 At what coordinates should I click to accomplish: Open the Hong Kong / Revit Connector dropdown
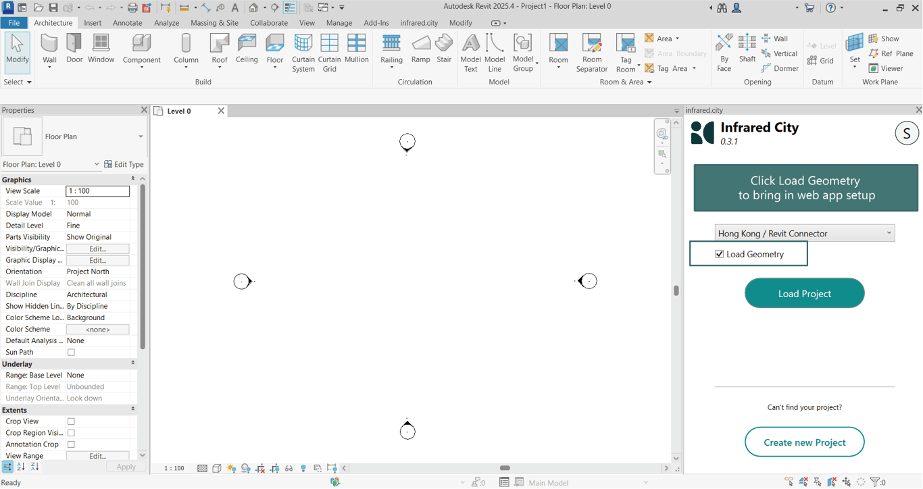(805, 233)
